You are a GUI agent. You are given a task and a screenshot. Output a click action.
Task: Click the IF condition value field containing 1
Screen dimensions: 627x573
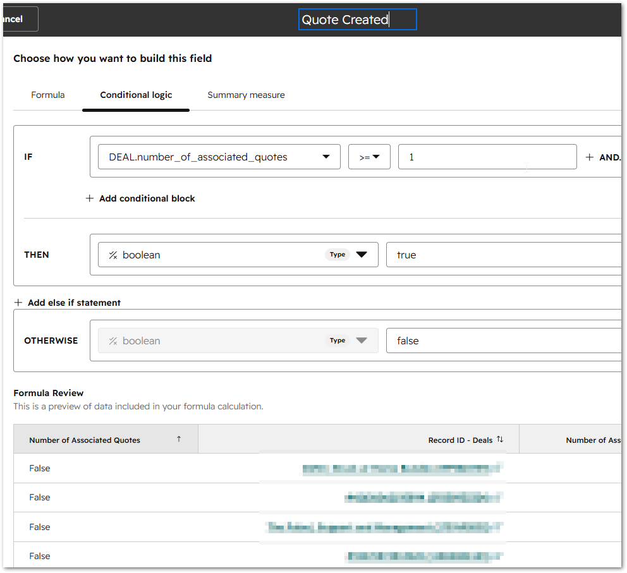point(487,157)
